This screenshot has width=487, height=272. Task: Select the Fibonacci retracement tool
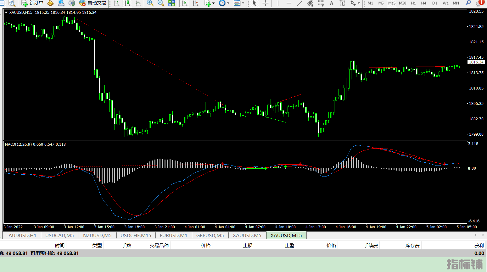click(321, 3)
